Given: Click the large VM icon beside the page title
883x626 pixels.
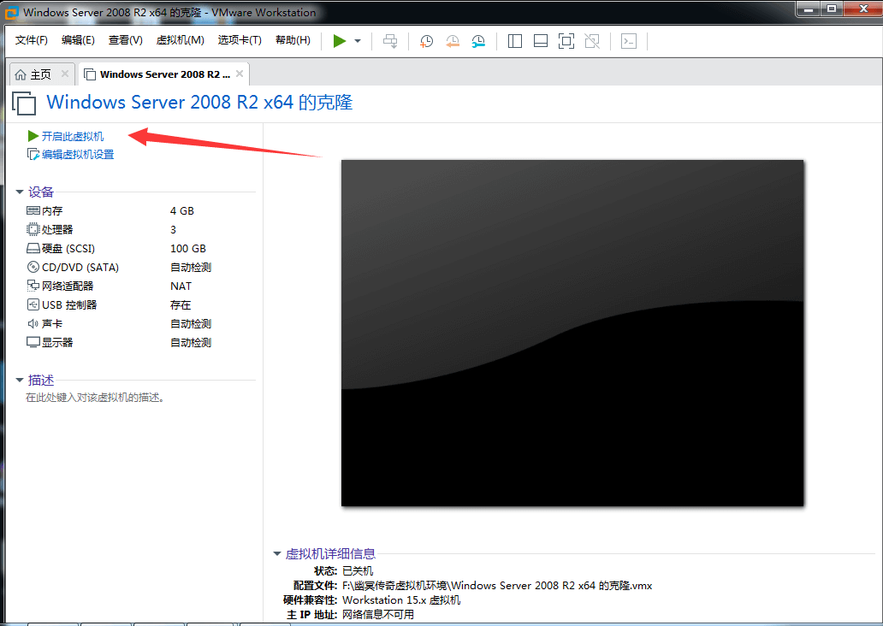Looking at the screenshot, I should pyautogui.click(x=24, y=103).
